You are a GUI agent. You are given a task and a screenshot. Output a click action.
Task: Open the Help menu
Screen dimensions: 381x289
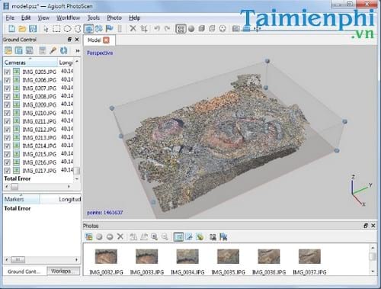tap(135, 18)
